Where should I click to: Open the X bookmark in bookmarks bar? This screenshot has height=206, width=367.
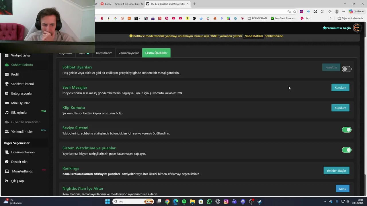(x=137, y=18)
